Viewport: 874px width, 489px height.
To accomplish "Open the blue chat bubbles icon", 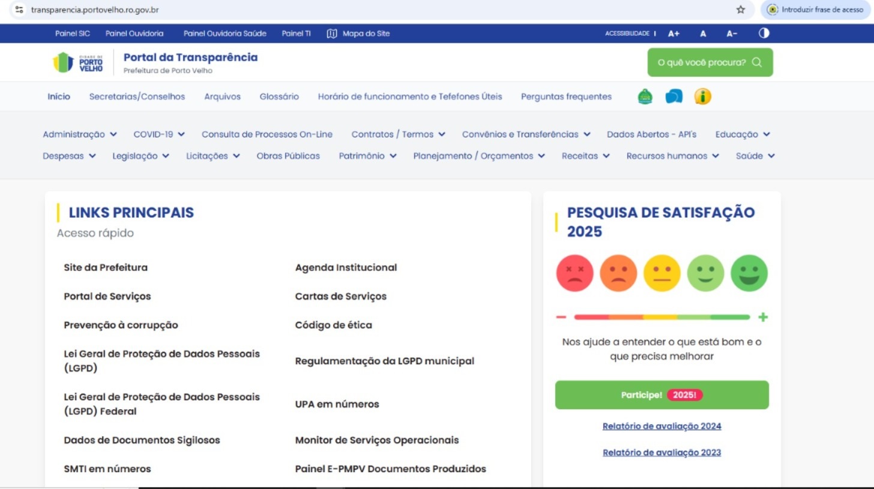I will (674, 96).
